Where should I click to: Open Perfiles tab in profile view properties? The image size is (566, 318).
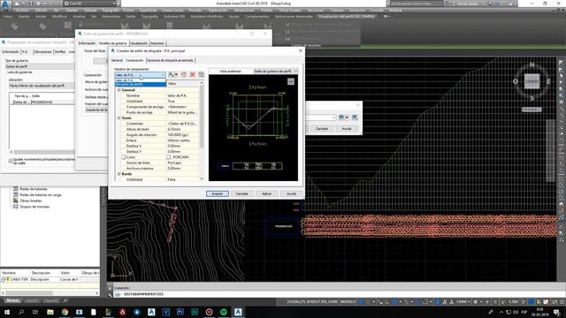[x=60, y=52]
